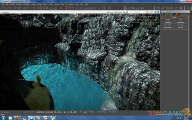
Task: Click the Redo arrow icon
Action: pyautogui.click(x=9, y=8)
